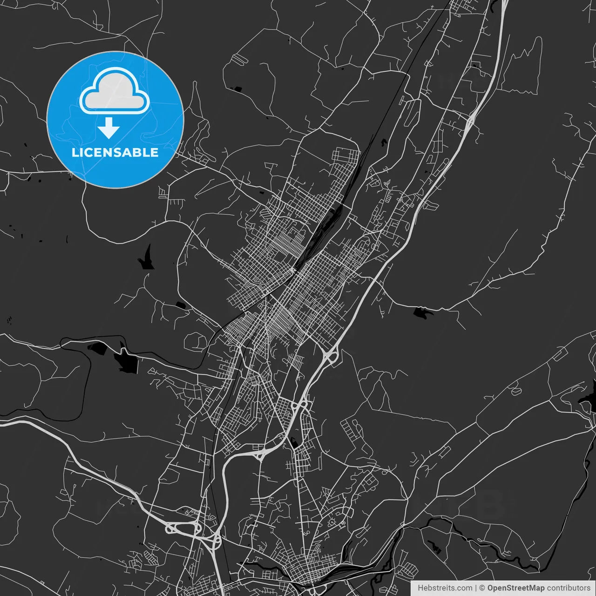The width and height of the screenshot is (596, 596).
Task: Expand the attribution bar at bottom right
Action: 503,588
